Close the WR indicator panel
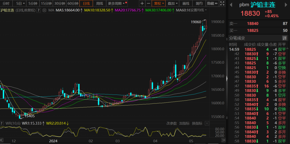Screen dimensions: 290x144 207,123
